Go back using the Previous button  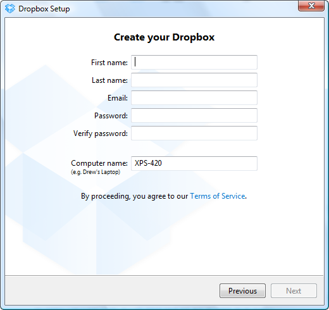pyautogui.click(x=242, y=291)
